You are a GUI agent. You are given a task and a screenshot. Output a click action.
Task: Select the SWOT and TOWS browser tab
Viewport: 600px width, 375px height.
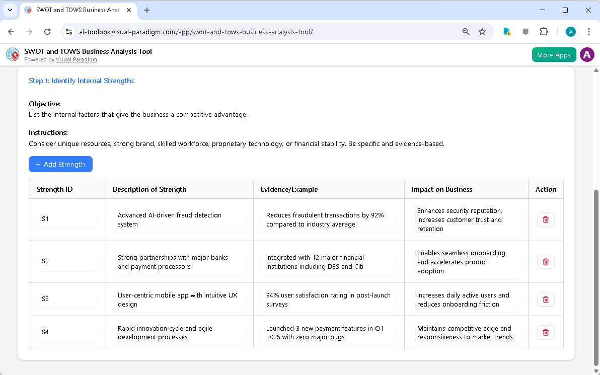tap(76, 10)
